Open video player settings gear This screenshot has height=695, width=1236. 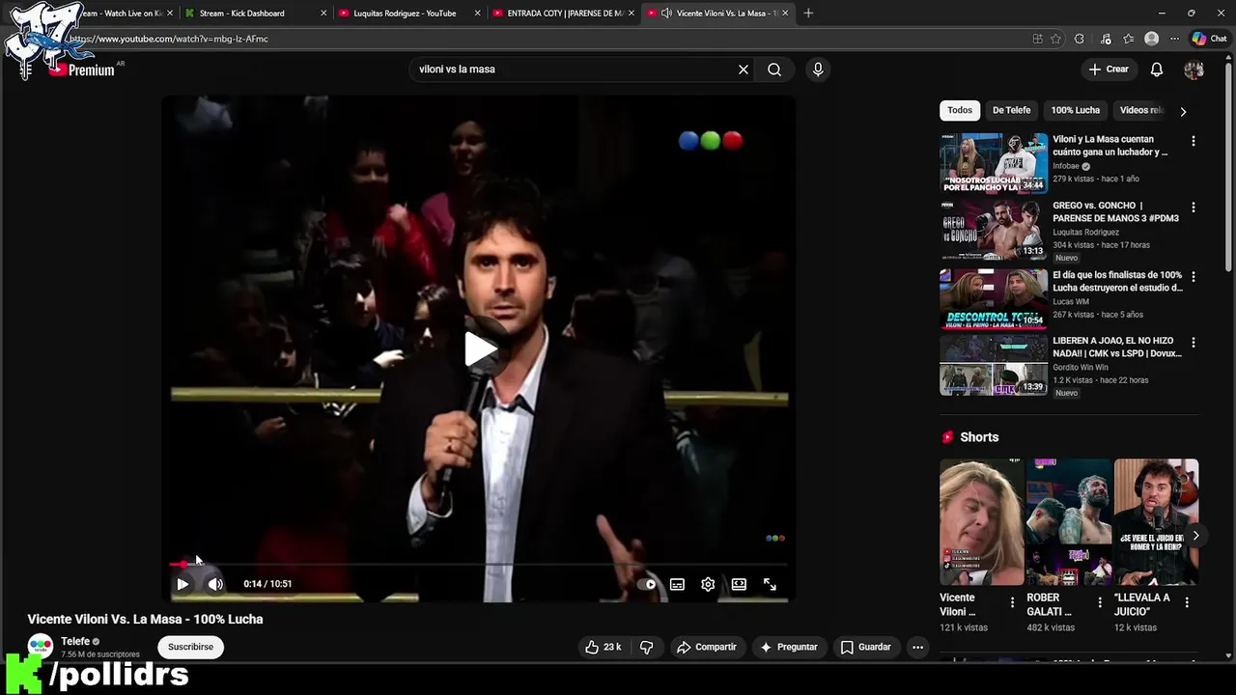[x=708, y=584]
